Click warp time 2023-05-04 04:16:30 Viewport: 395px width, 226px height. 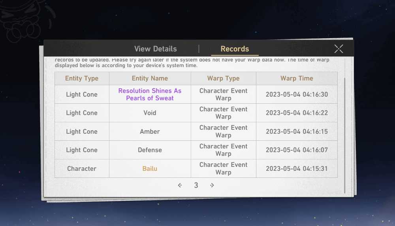click(x=297, y=94)
